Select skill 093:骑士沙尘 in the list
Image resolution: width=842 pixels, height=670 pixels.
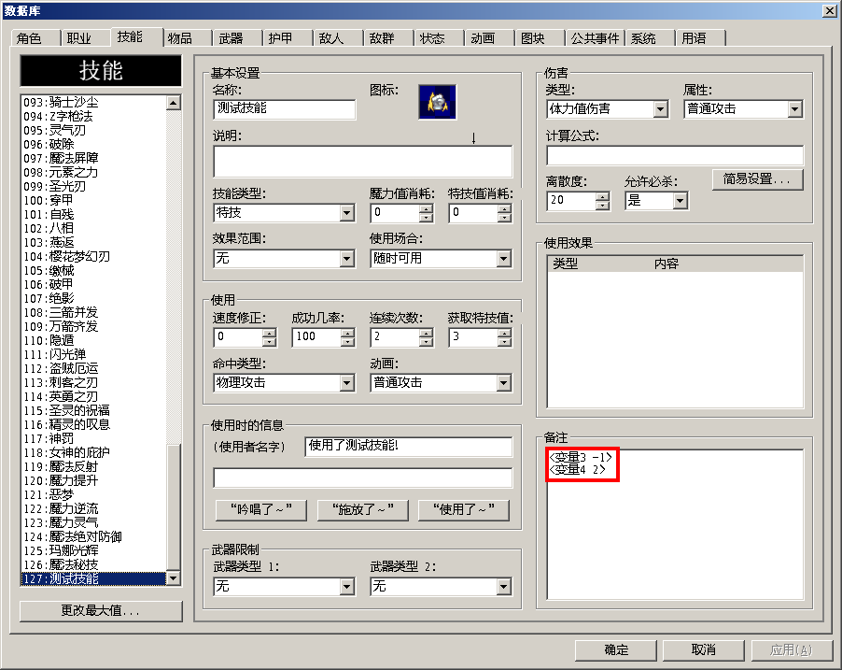tap(93, 102)
